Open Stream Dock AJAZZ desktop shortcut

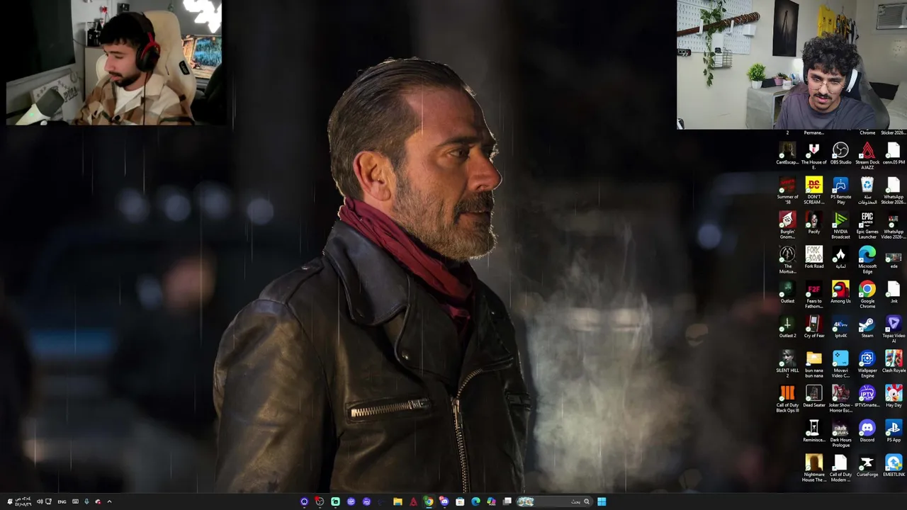click(x=867, y=156)
